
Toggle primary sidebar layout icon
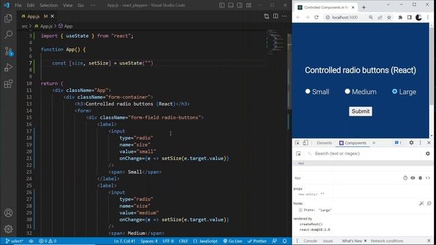click(x=222, y=5)
